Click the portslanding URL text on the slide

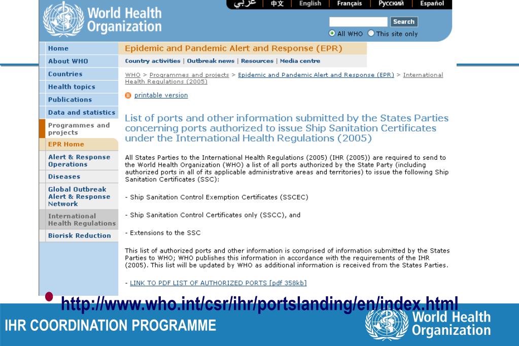click(x=260, y=304)
